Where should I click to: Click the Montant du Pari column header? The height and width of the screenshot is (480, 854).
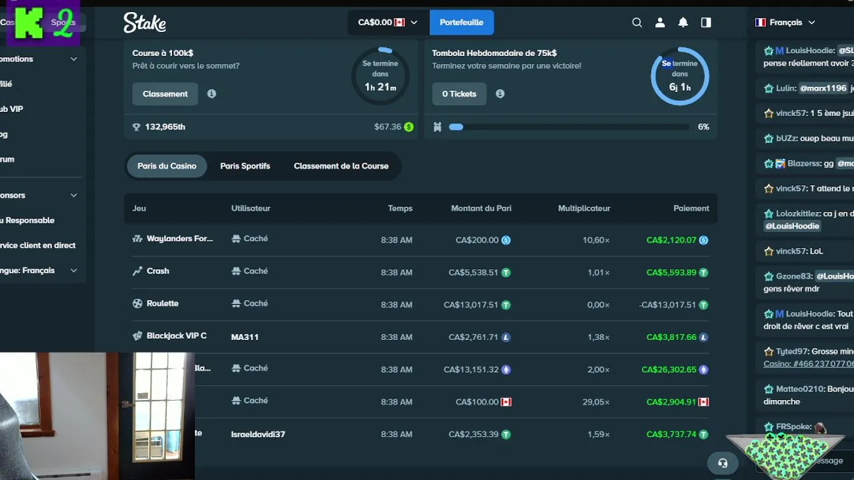[x=481, y=209]
